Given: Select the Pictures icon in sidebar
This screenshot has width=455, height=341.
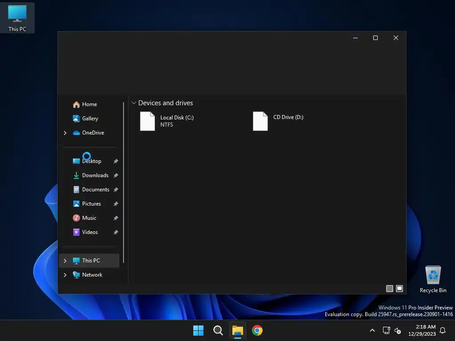Looking at the screenshot, I should [x=76, y=204].
